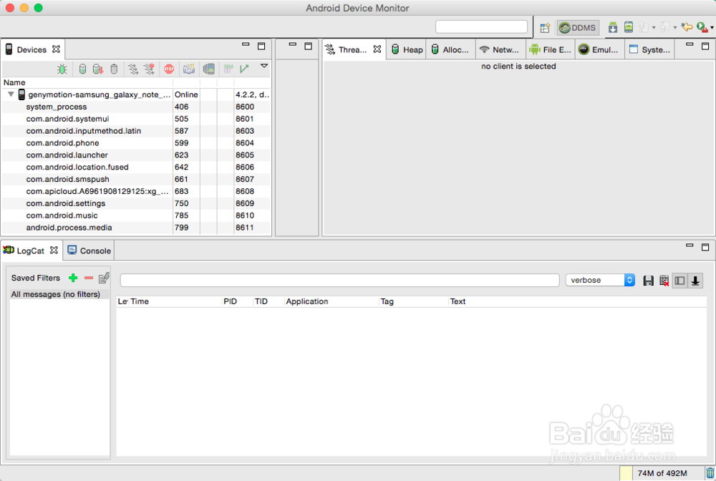Select the com.android.phone process

[136, 143]
